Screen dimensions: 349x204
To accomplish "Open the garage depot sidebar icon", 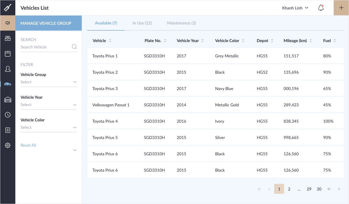I will (x=8, y=99).
